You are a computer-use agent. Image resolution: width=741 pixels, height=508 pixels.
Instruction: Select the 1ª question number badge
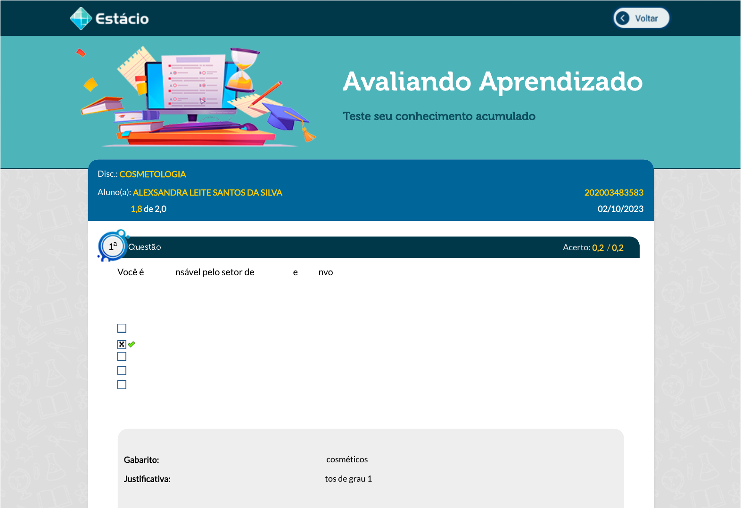[113, 246]
